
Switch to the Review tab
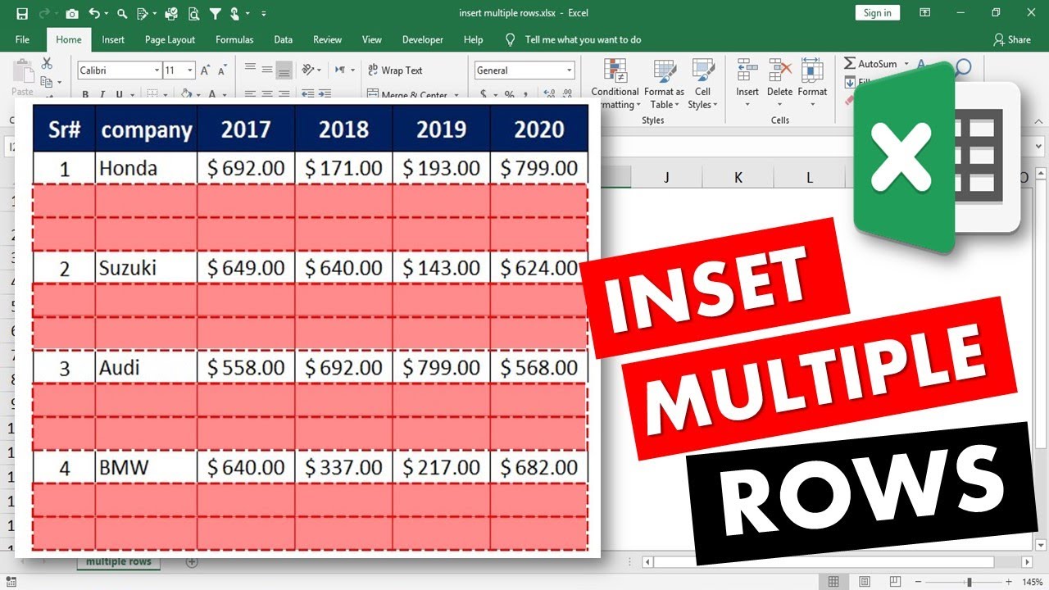(327, 39)
